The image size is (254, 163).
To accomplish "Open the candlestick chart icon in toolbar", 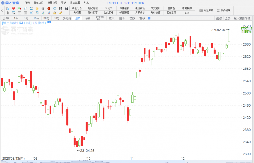I will point(20,8).
